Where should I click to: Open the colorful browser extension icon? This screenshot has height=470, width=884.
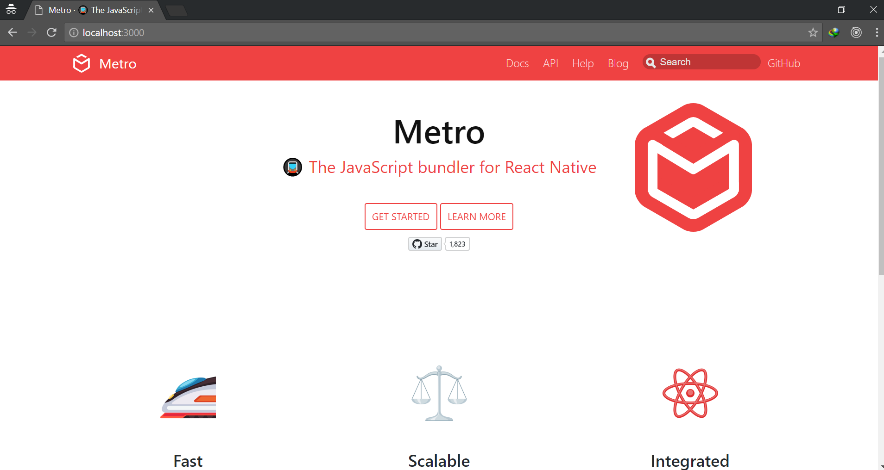click(x=834, y=32)
